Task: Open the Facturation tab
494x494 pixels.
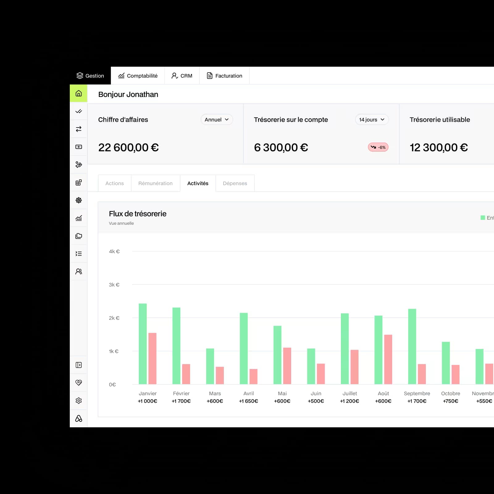Action: pyautogui.click(x=224, y=76)
